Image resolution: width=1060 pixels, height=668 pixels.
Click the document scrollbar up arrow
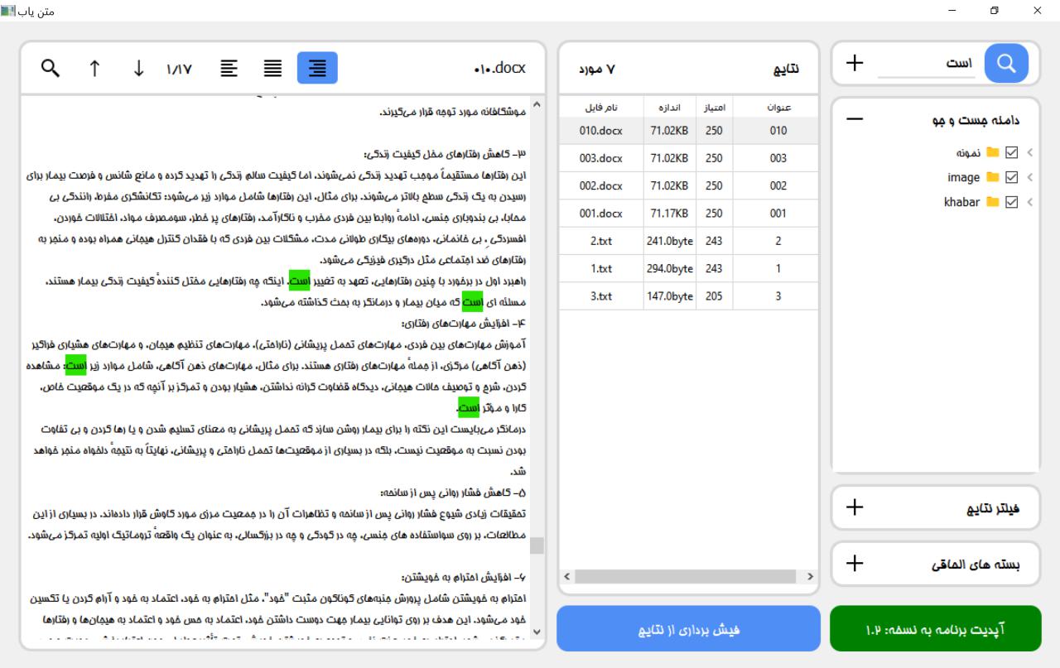point(537,104)
